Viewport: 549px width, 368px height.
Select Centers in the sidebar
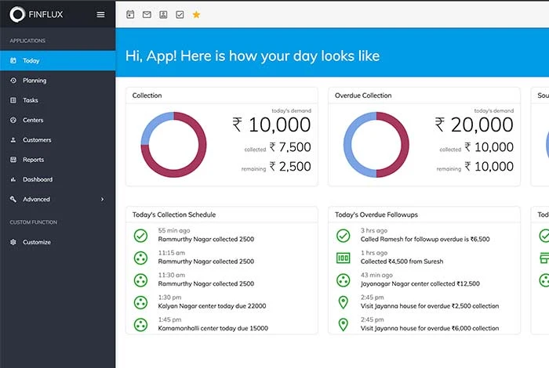58,120
